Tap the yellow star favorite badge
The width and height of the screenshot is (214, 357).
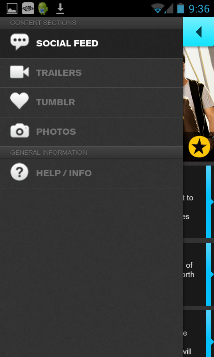(x=199, y=147)
